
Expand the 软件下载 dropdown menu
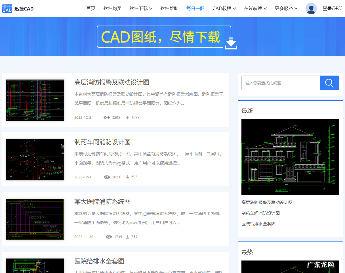(141, 8)
